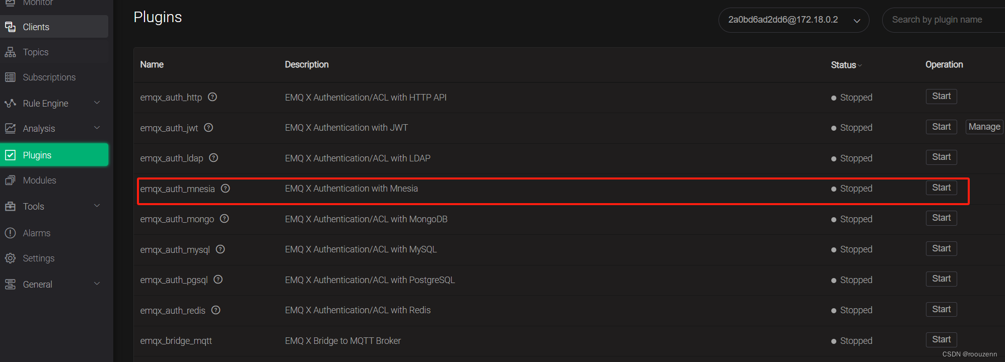Expand the Tools menu chevron

[x=97, y=206]
